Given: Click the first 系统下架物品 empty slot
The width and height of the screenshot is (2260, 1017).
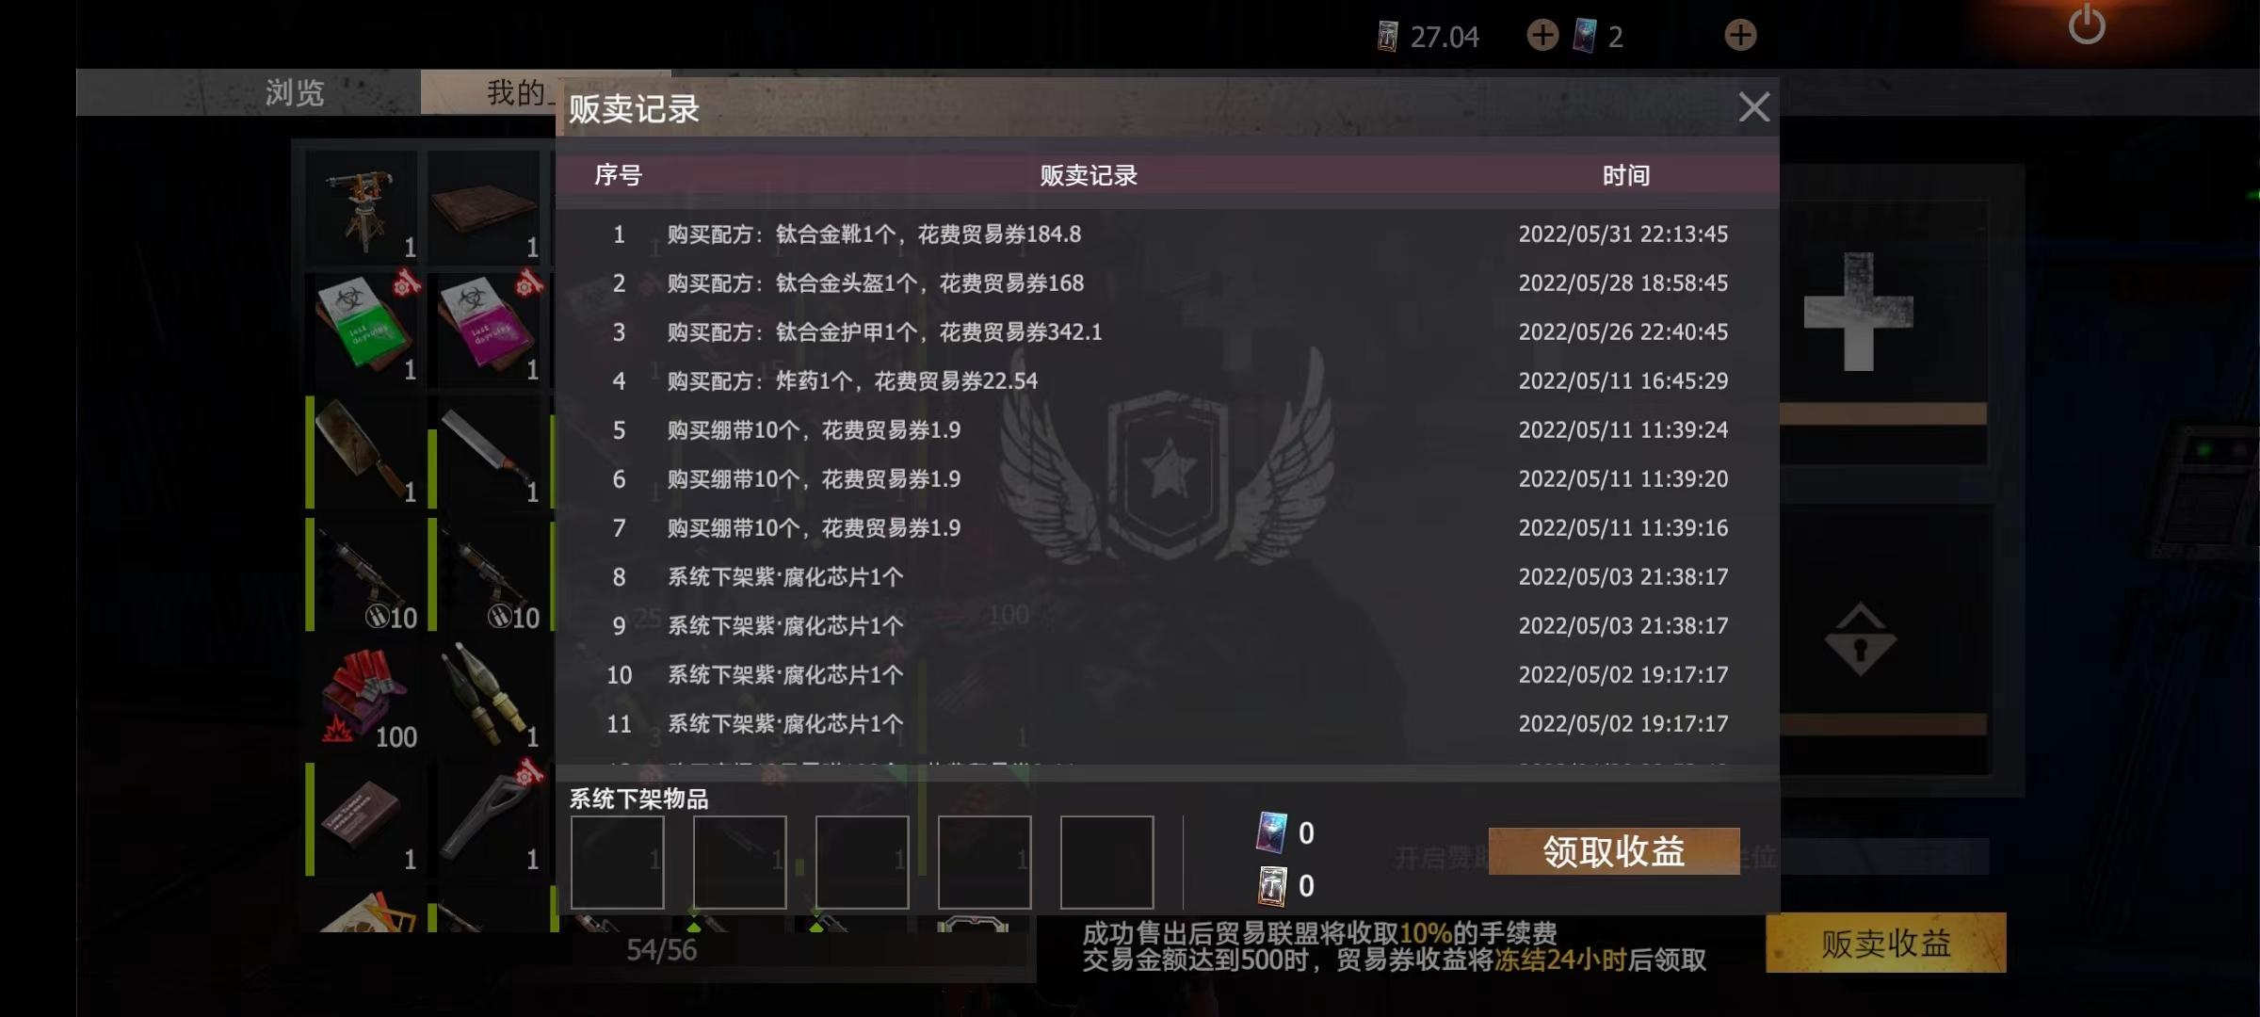Looking at the screenshot, I should [618, 862].
